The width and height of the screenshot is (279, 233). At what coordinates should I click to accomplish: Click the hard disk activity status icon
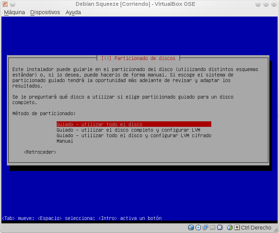[x=191, y=227]
